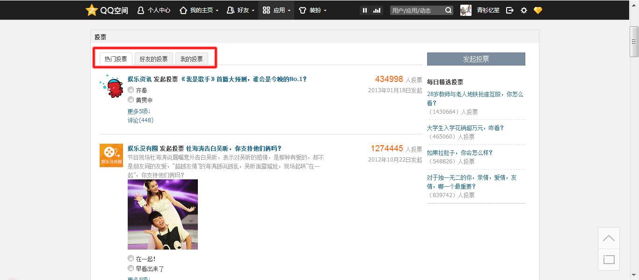Open the 装扮 dropdown menu

312,10
